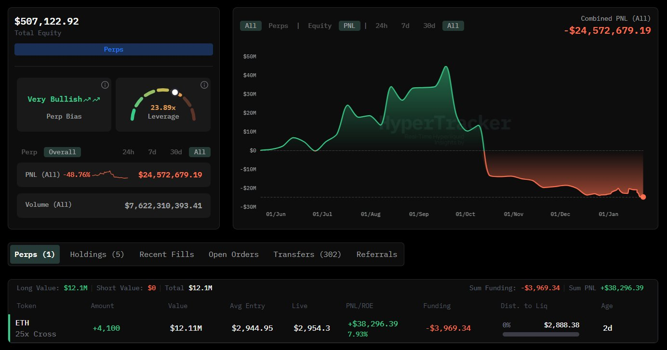Click the info icon on Perp Bias card
This screenshot has height=350, width=667.
(x=105, y=85)
